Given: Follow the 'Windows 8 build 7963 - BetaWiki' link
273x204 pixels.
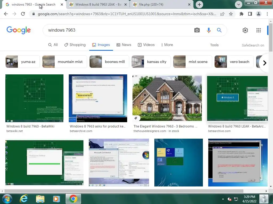Looking at the screenshot, I should pyautogui.click(x=30, y=126).
